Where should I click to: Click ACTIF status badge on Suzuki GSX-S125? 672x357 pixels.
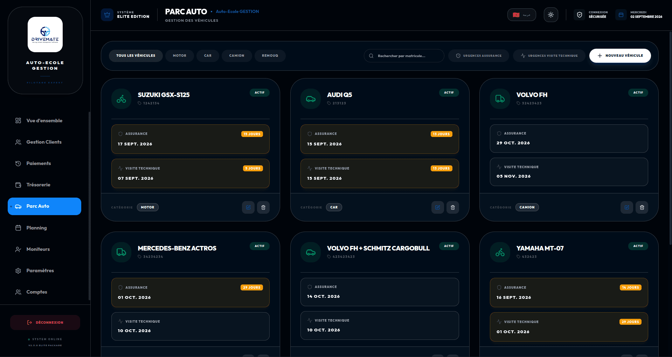pos(259,92)
